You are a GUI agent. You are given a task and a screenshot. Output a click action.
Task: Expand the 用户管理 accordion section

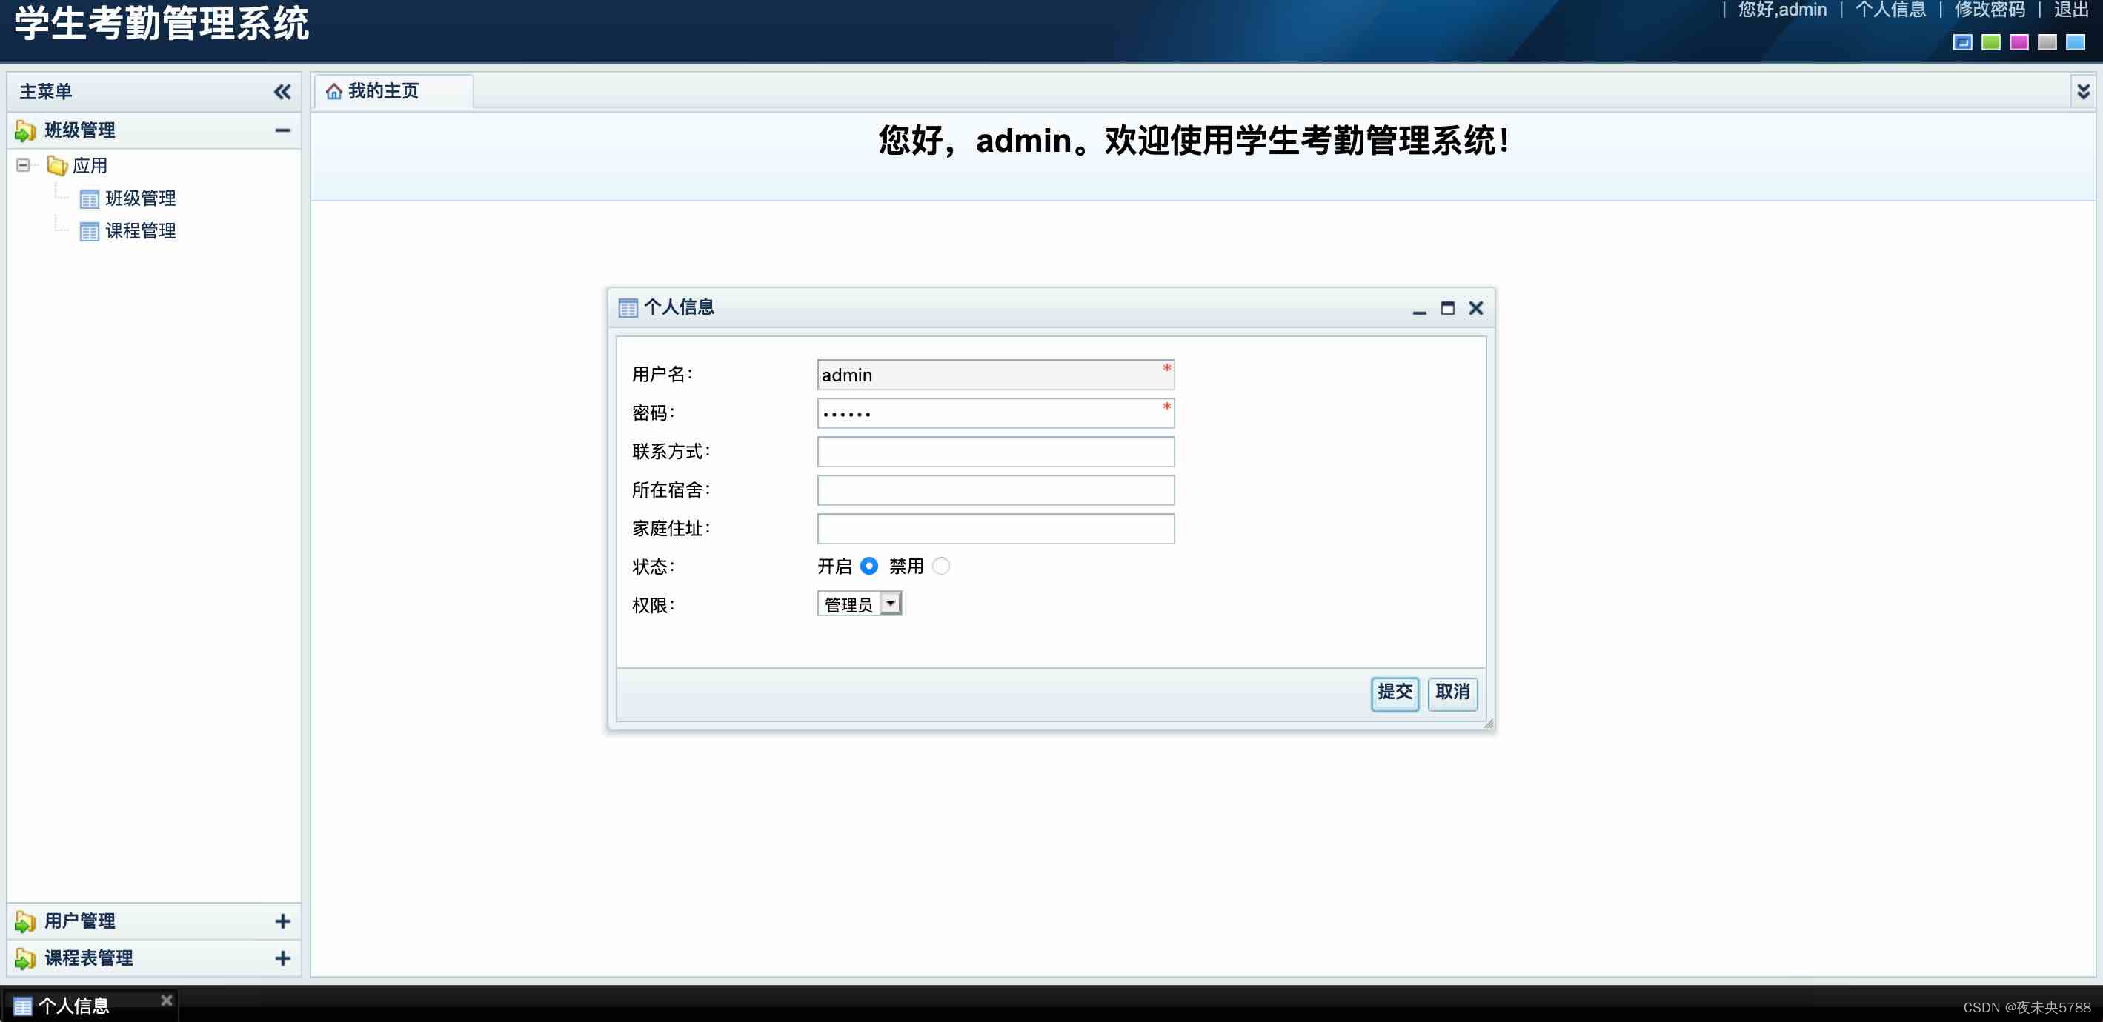(282, 921)
